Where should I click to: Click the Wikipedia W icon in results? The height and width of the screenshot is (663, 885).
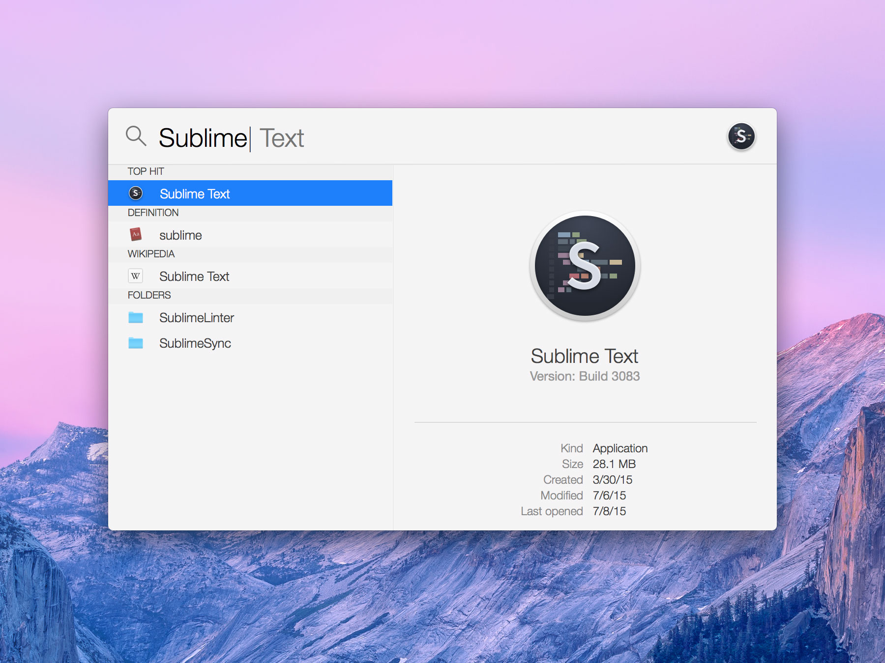(136, 276)
